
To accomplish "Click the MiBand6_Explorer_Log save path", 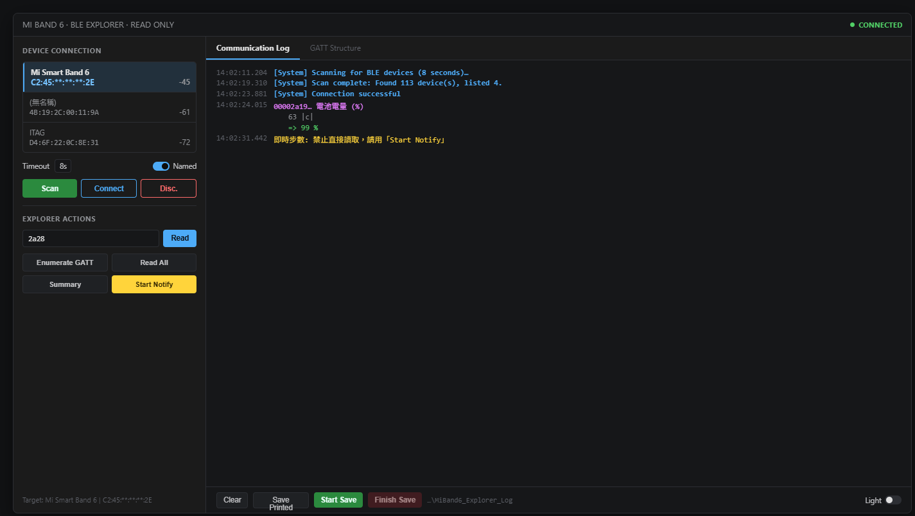I will (470, 500).
